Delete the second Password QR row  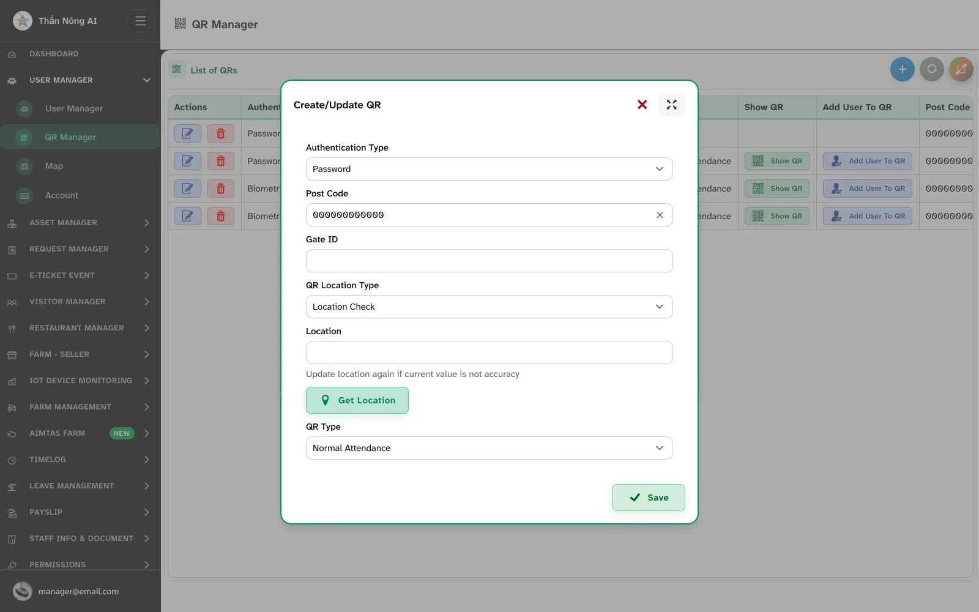[221, 161]
